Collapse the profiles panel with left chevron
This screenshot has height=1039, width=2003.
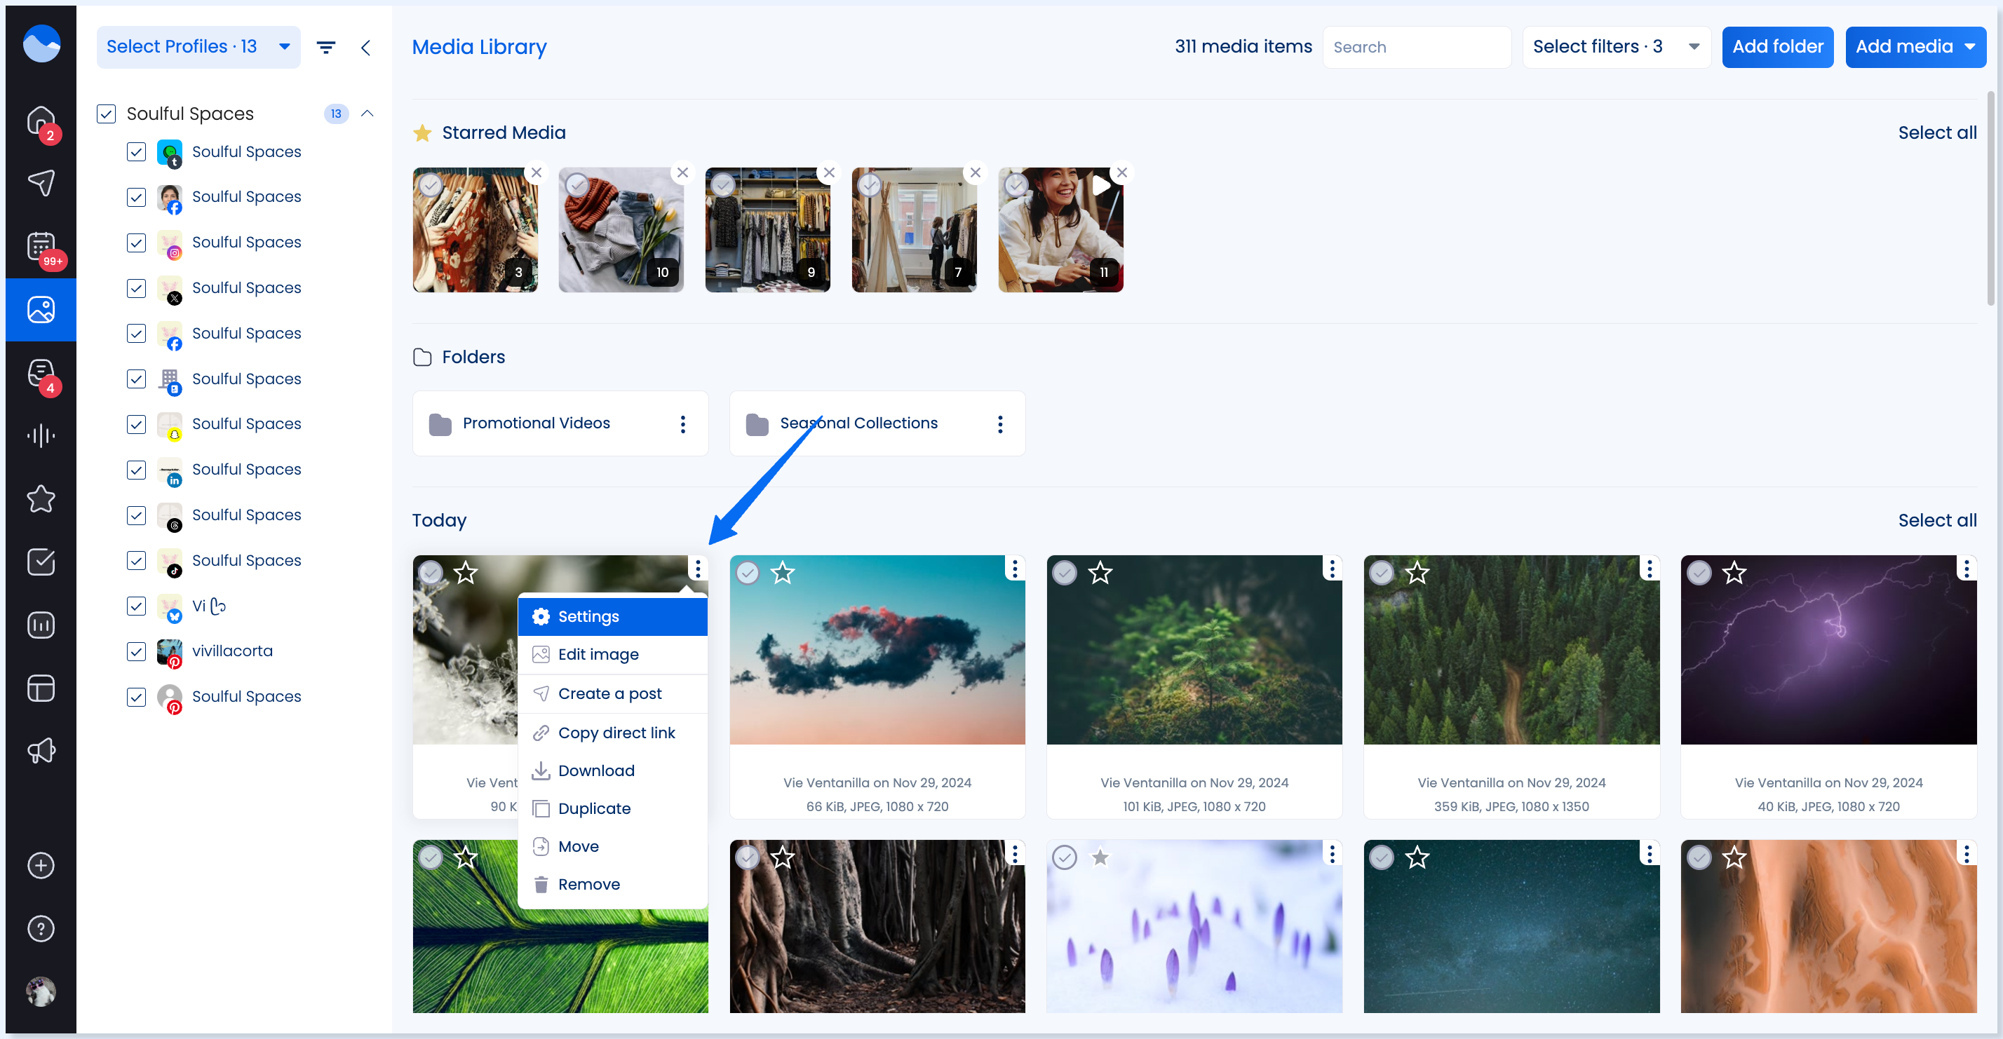click(365, 48)
